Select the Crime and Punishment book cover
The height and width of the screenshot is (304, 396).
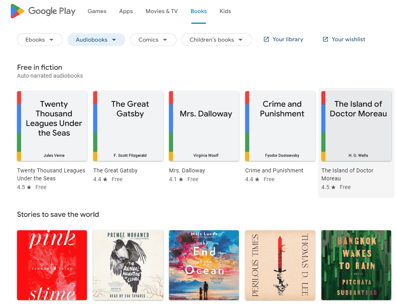click(x=280, y=126)
